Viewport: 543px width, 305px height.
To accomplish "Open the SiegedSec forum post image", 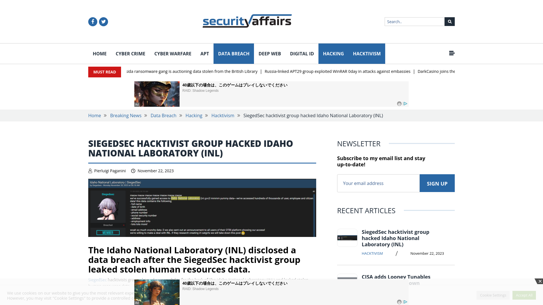I will tap(202, 208).
